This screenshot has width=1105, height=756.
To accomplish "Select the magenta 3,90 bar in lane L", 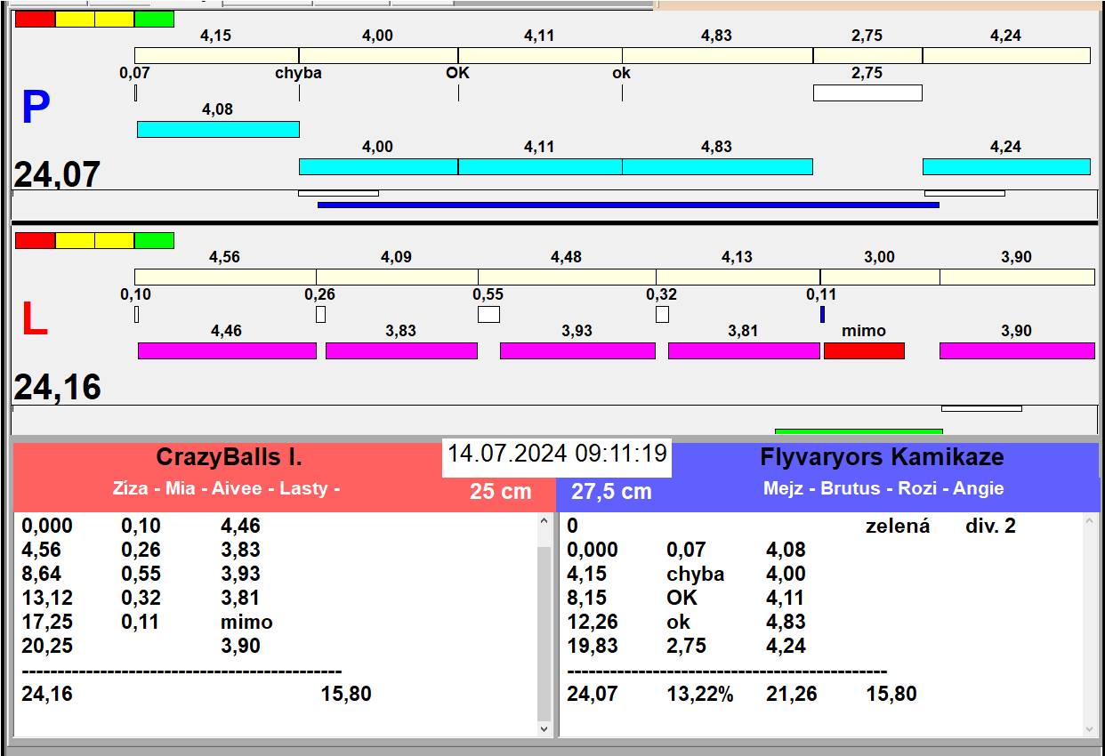I will click(1017, 350).
